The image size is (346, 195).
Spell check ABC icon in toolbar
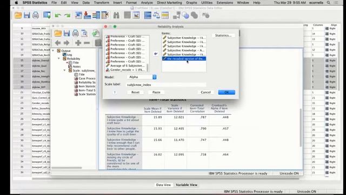205,16
